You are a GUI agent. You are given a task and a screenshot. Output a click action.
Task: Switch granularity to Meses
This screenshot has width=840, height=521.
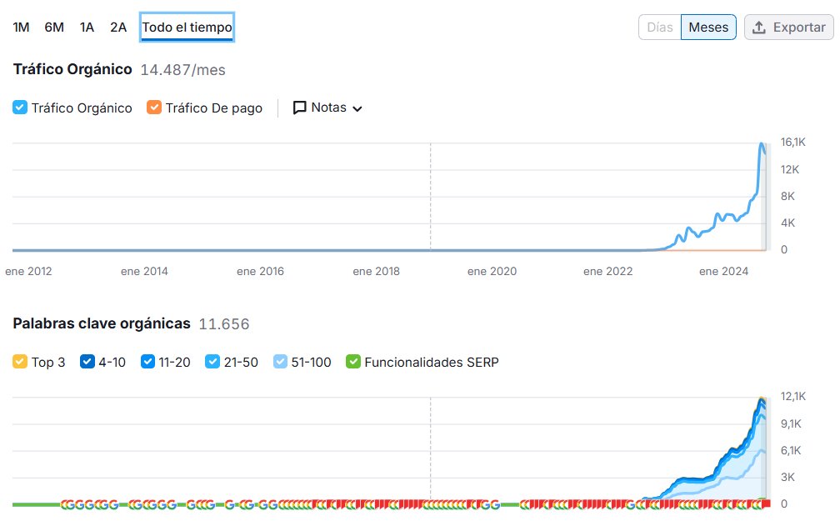708,28
